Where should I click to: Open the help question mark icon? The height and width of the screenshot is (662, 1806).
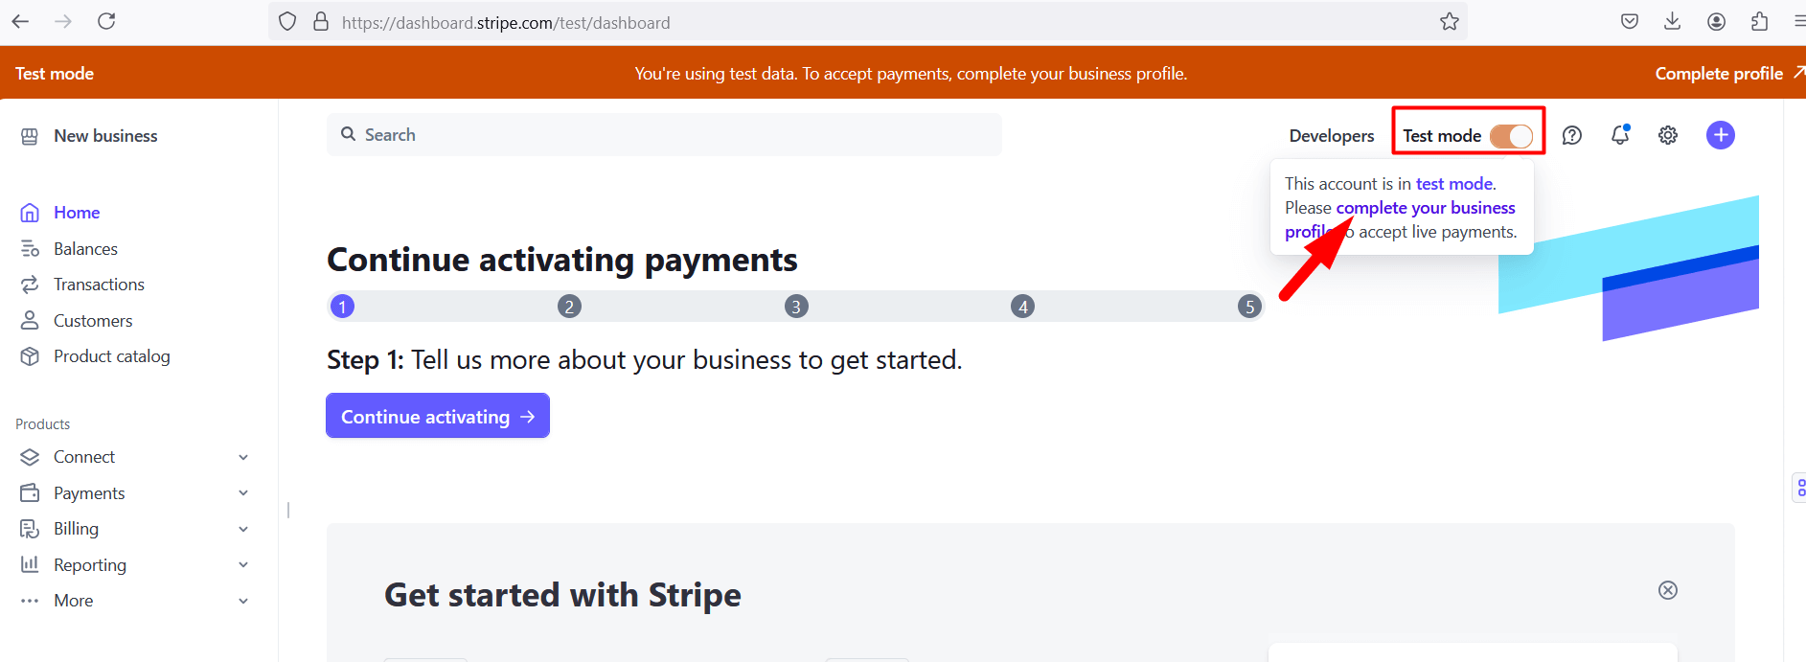(x=1571, y=136)
